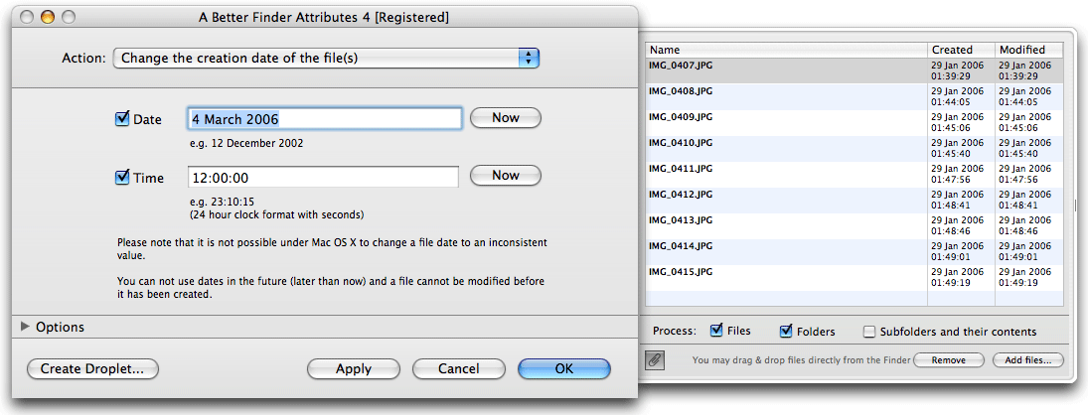1088x415 pixels.
Task: Uncheck the Folders process checkbox
Action: (786, 332)
